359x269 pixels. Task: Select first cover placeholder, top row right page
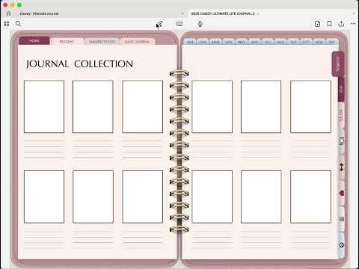[x=212, y=107]
